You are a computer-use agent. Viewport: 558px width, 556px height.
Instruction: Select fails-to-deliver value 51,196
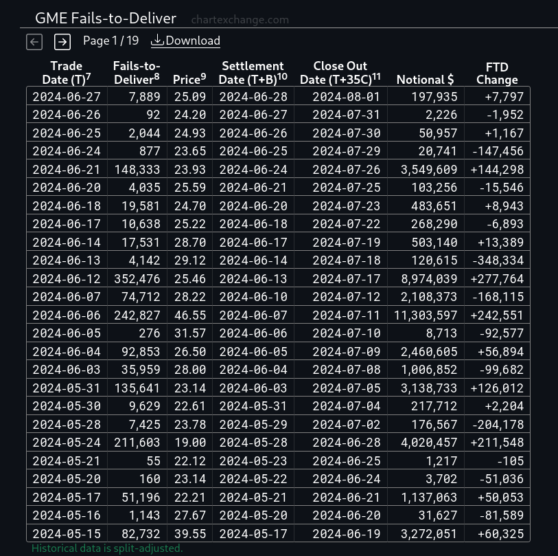point(137,497)
